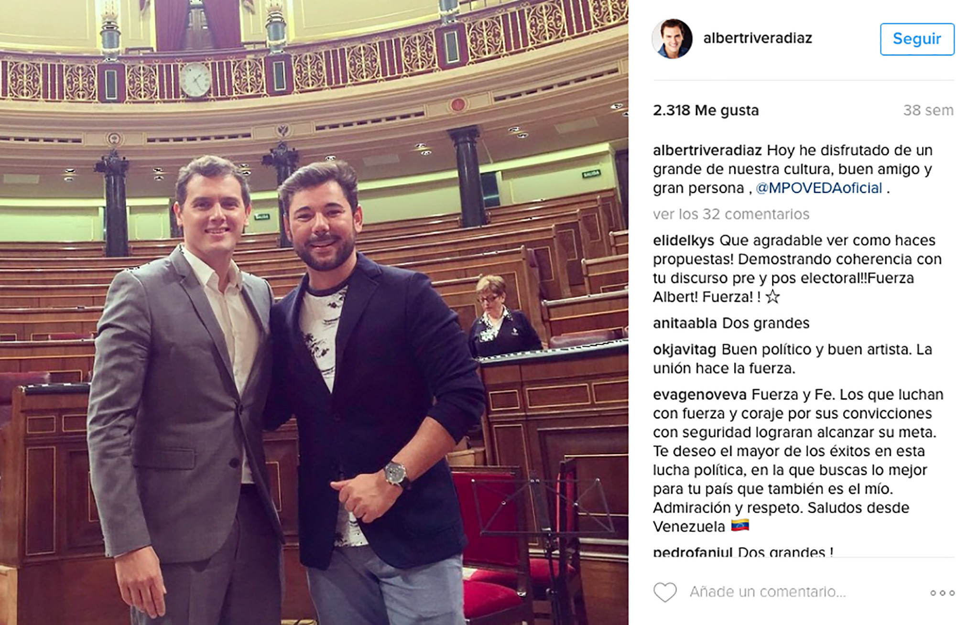Open the three-dot more options menu
979x625 pixels.
pos(942,593)
